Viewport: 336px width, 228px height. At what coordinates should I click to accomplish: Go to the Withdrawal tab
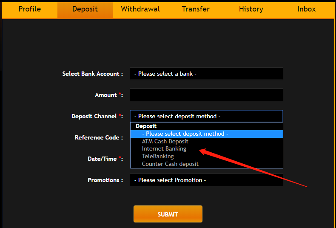[140, 9]
